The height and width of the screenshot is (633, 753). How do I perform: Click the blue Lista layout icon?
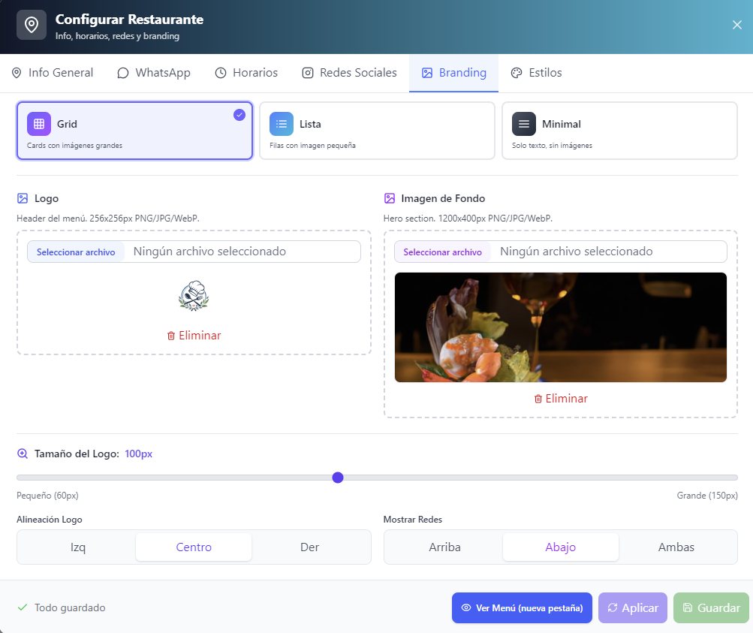tap(282, 124)
